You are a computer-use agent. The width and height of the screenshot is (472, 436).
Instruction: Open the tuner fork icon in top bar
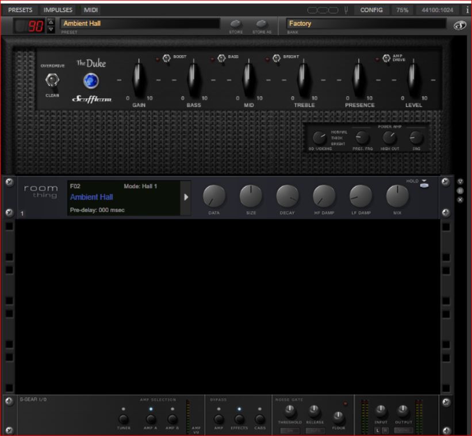pos(346,10)
